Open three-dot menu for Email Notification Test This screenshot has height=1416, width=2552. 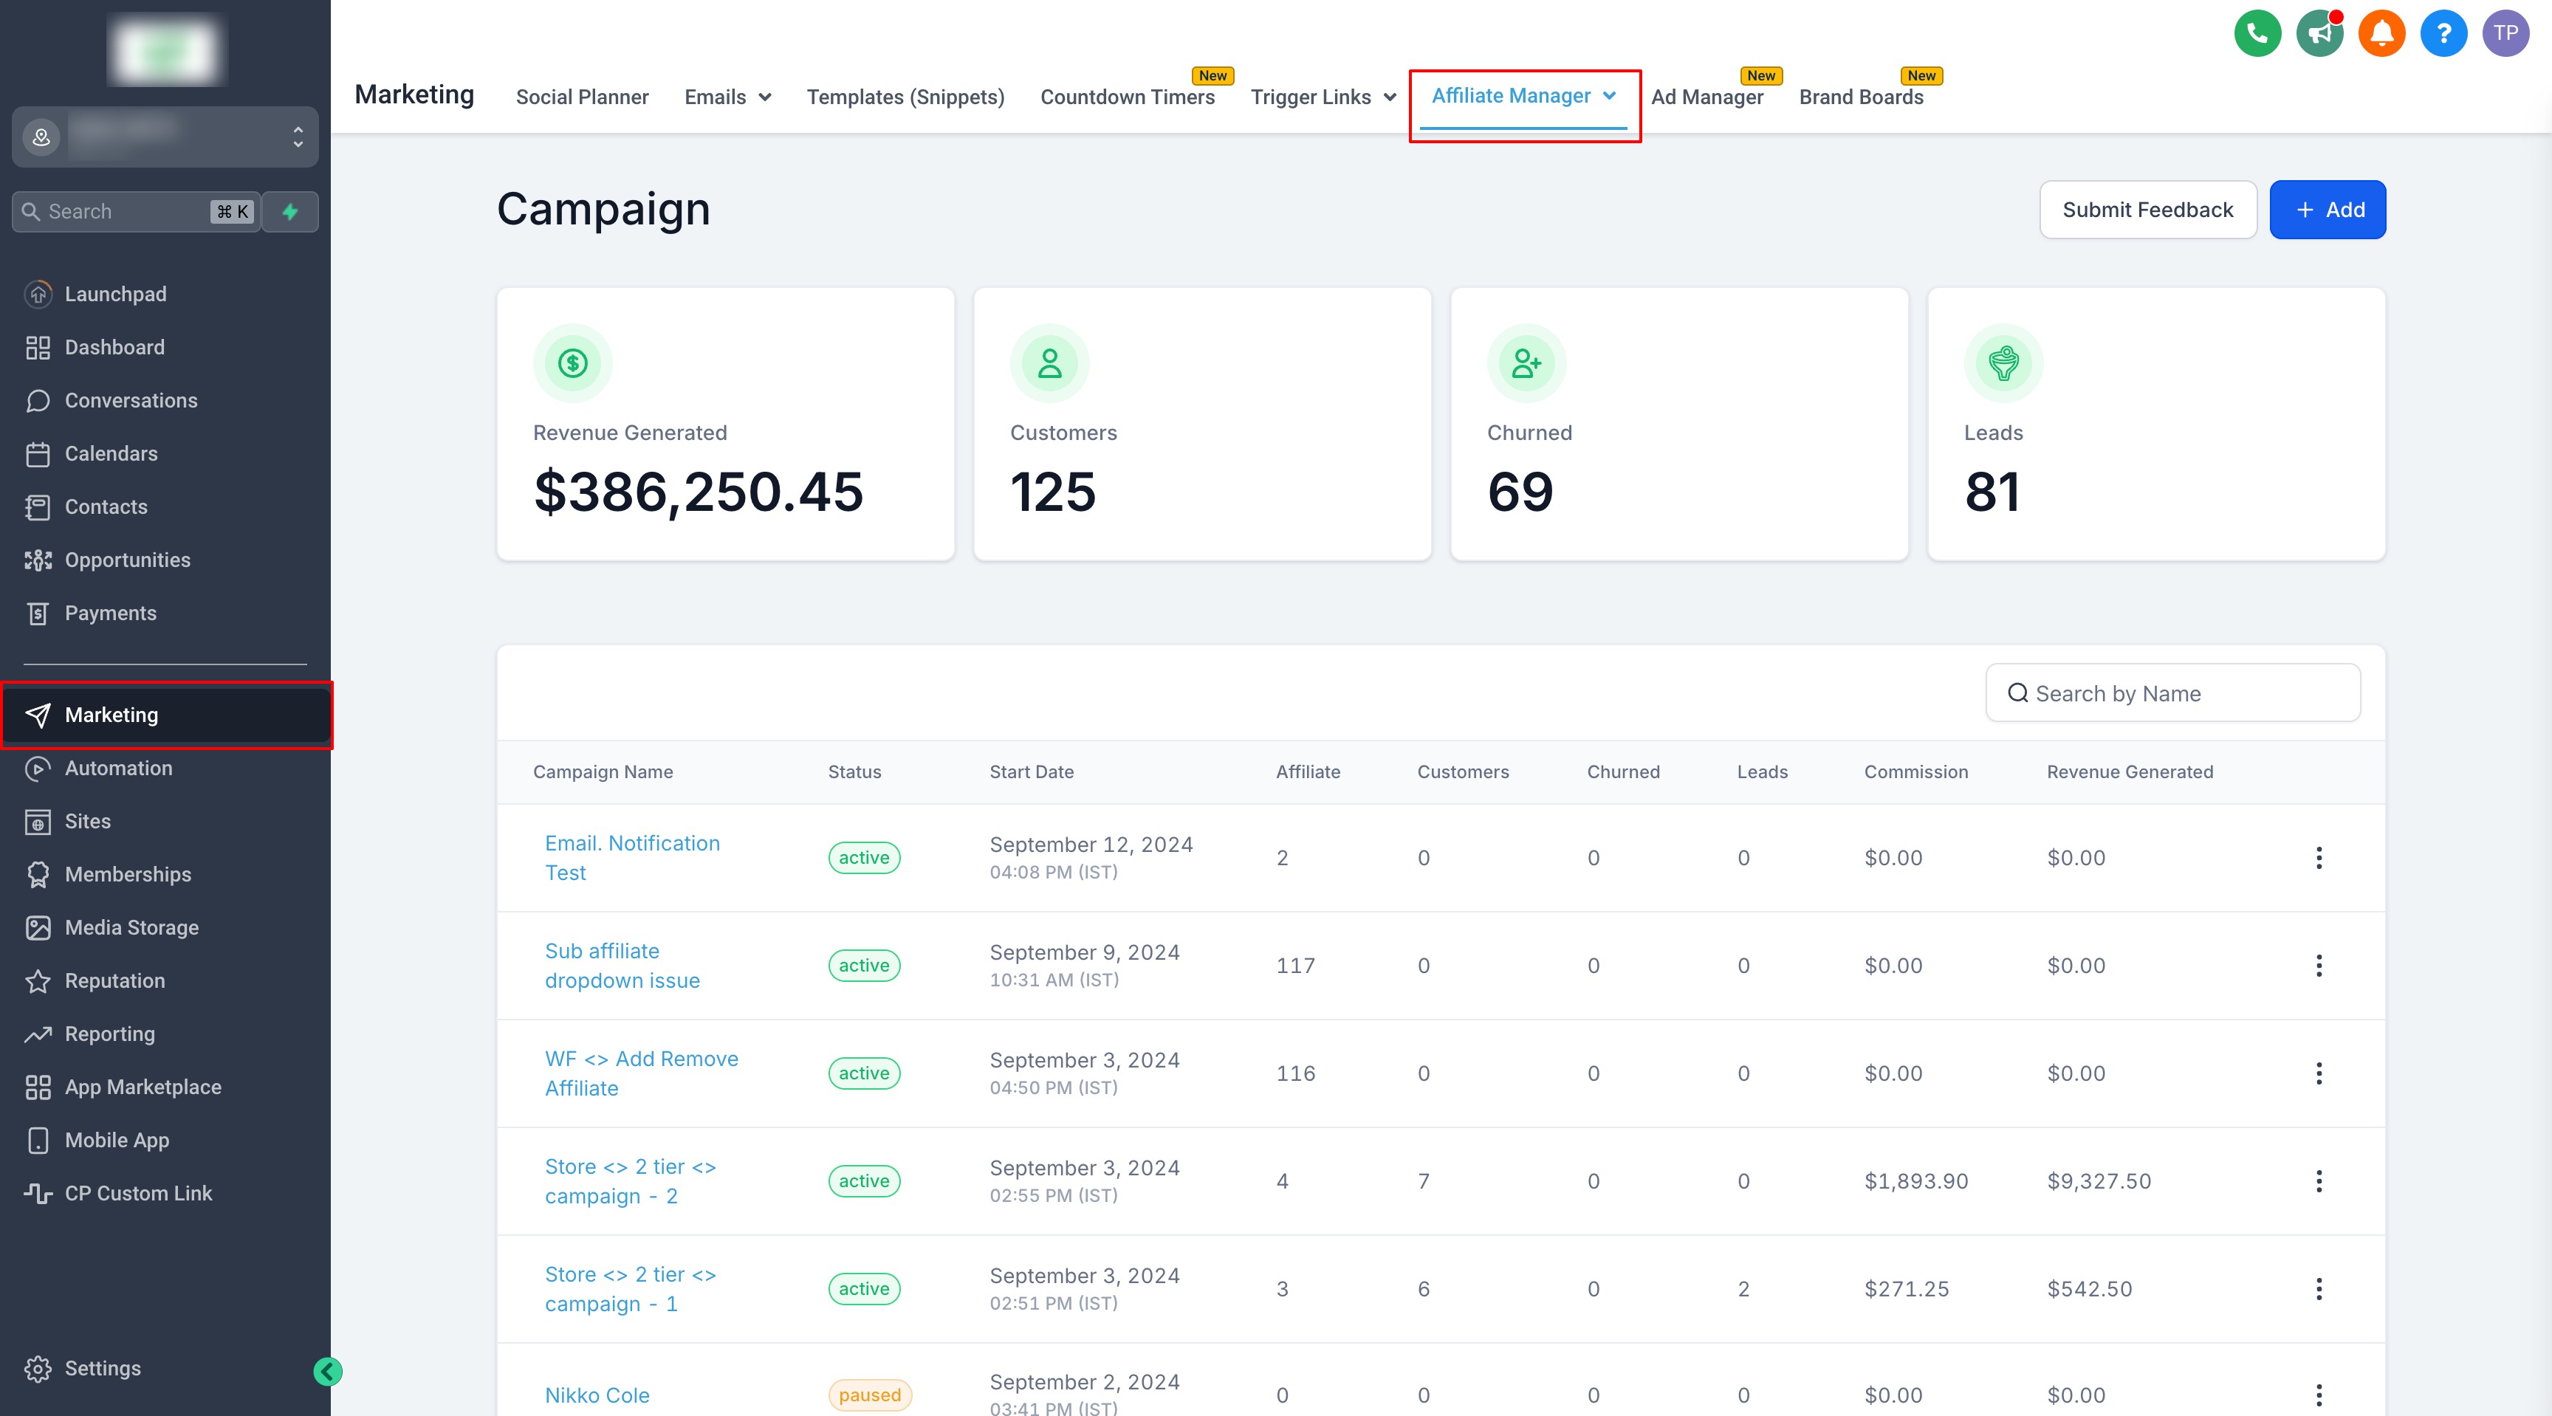pos(2318,858)
